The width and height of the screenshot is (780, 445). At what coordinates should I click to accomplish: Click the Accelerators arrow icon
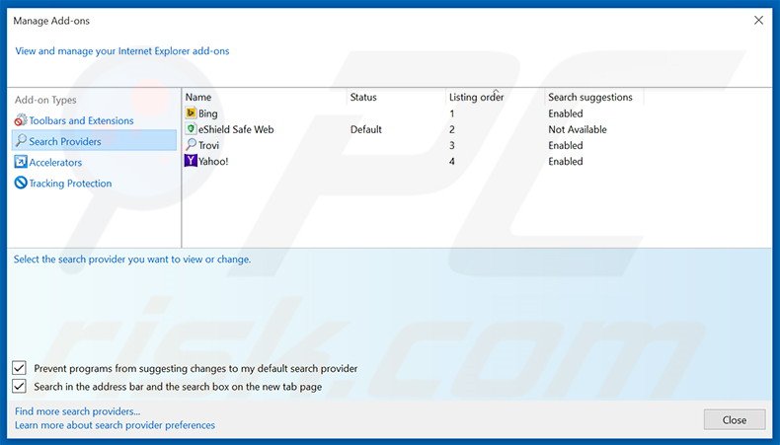click(x=21, y=162)
